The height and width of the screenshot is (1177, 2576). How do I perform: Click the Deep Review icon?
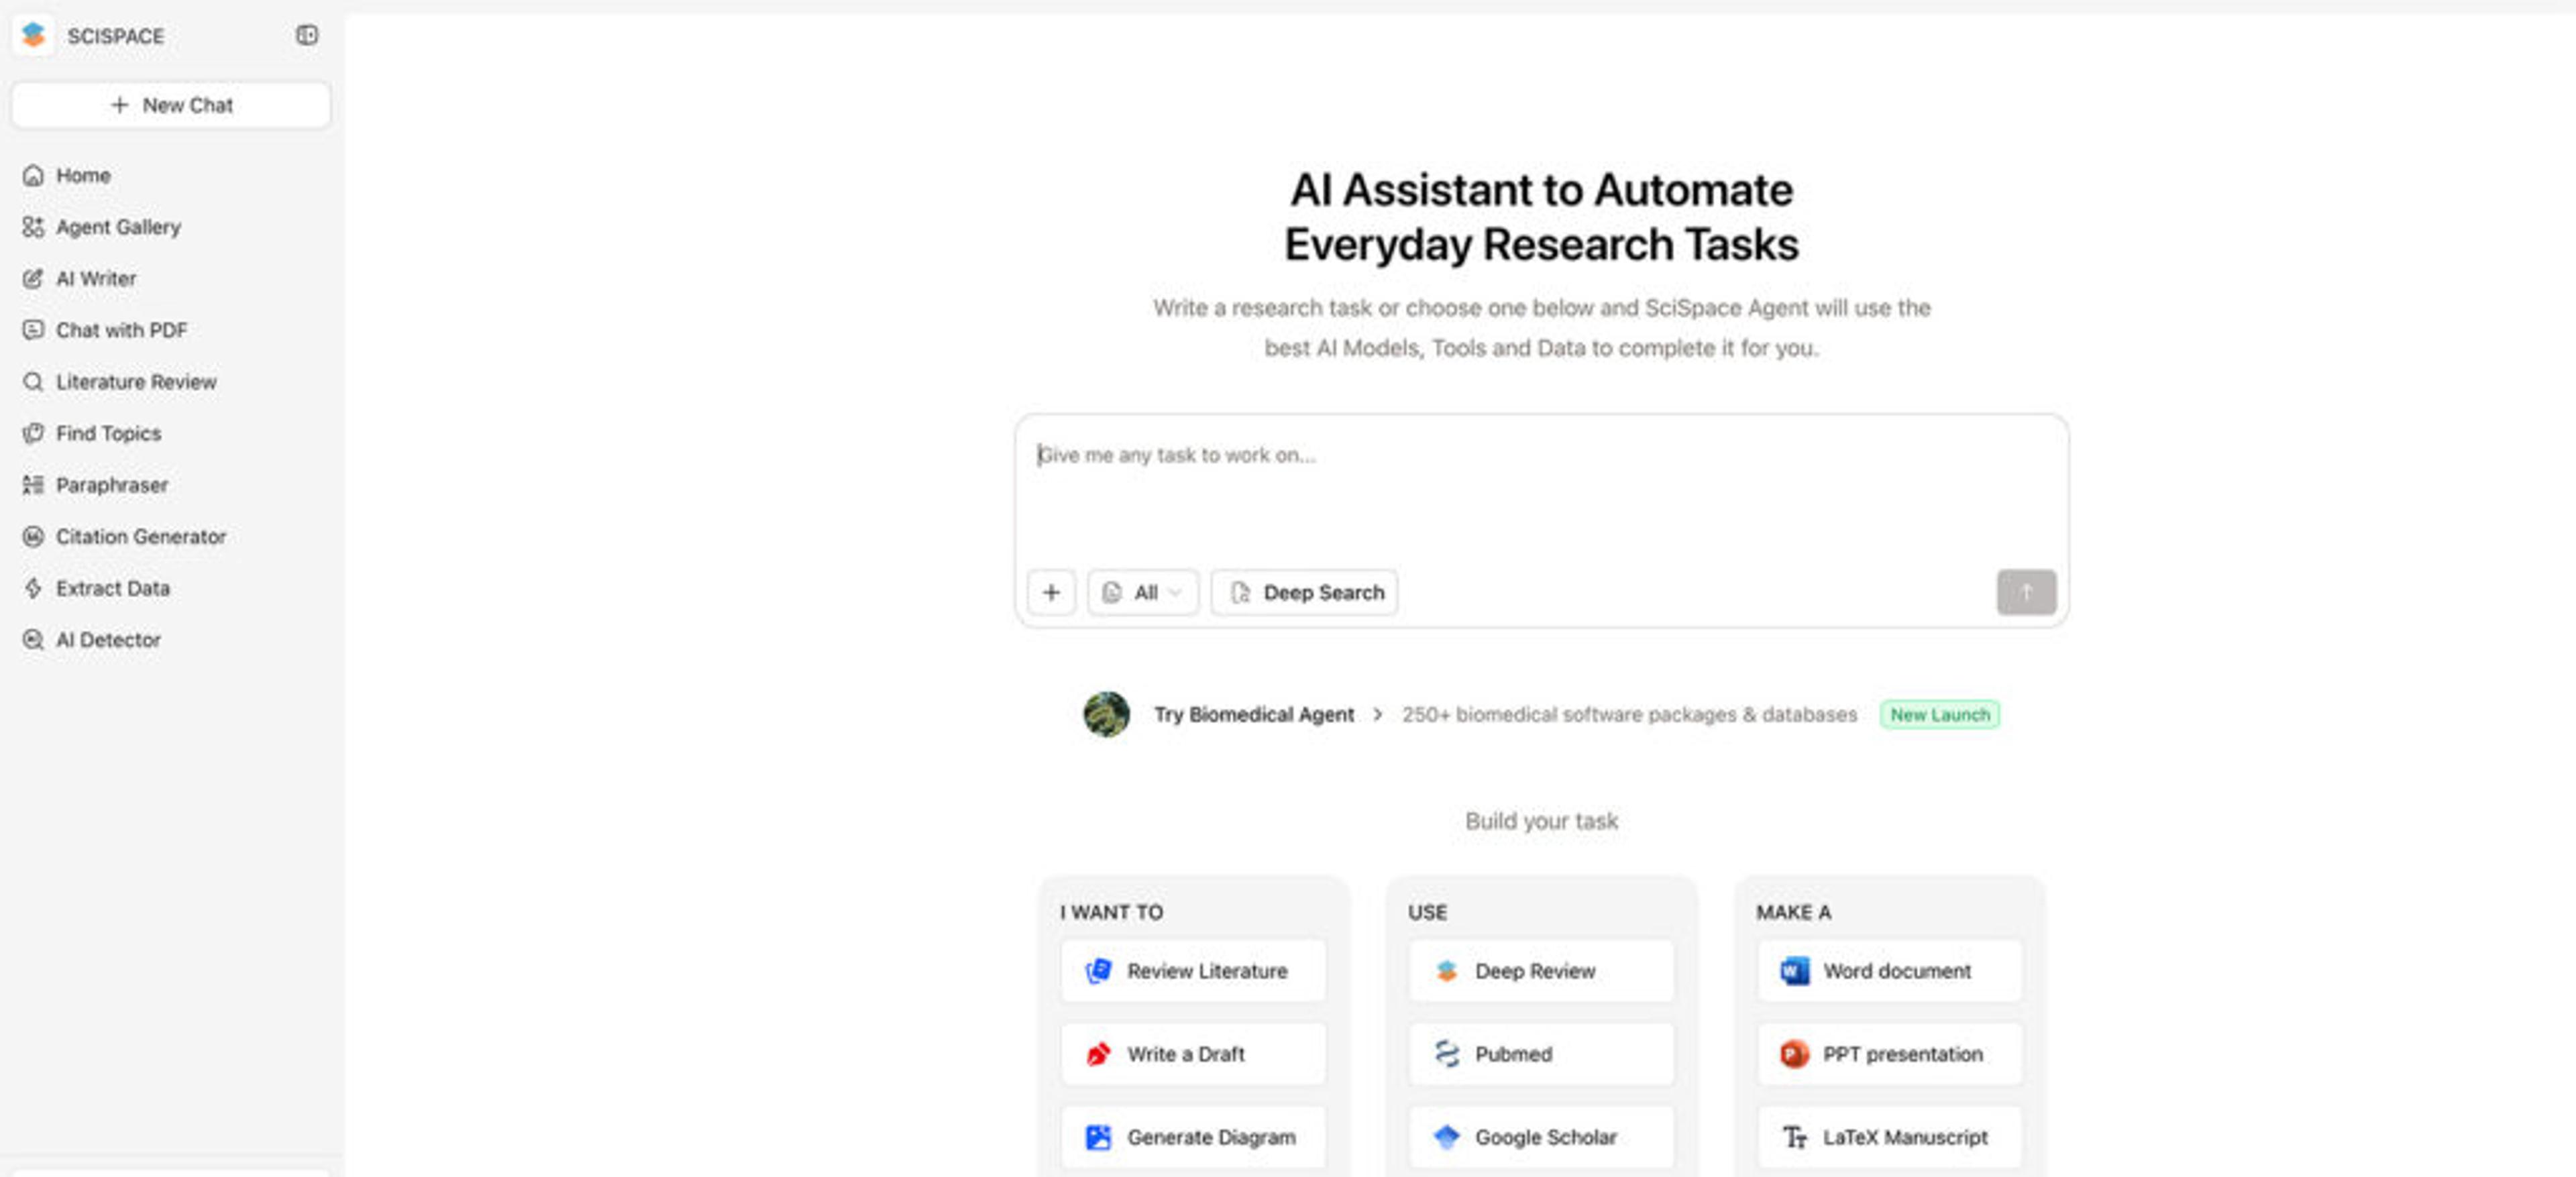[x=1446, y=970]
